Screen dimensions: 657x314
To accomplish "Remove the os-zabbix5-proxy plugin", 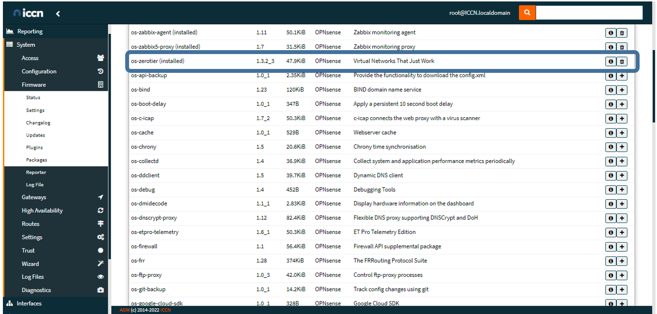I will [x=622, y=47].
